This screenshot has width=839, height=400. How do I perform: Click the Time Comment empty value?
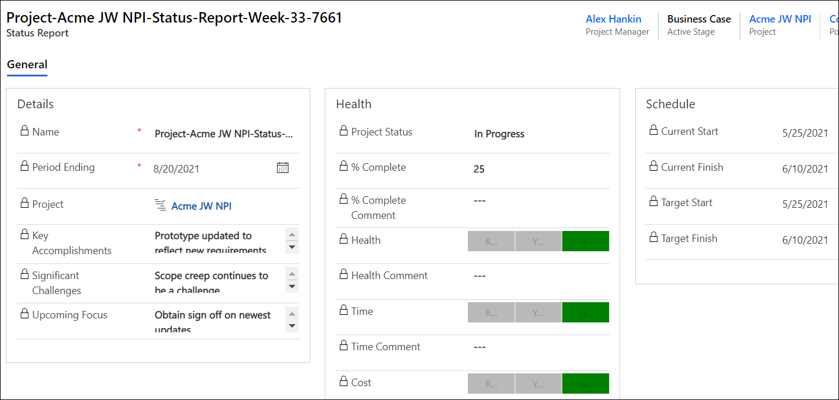pyautogui.click(x=479, y=347)
